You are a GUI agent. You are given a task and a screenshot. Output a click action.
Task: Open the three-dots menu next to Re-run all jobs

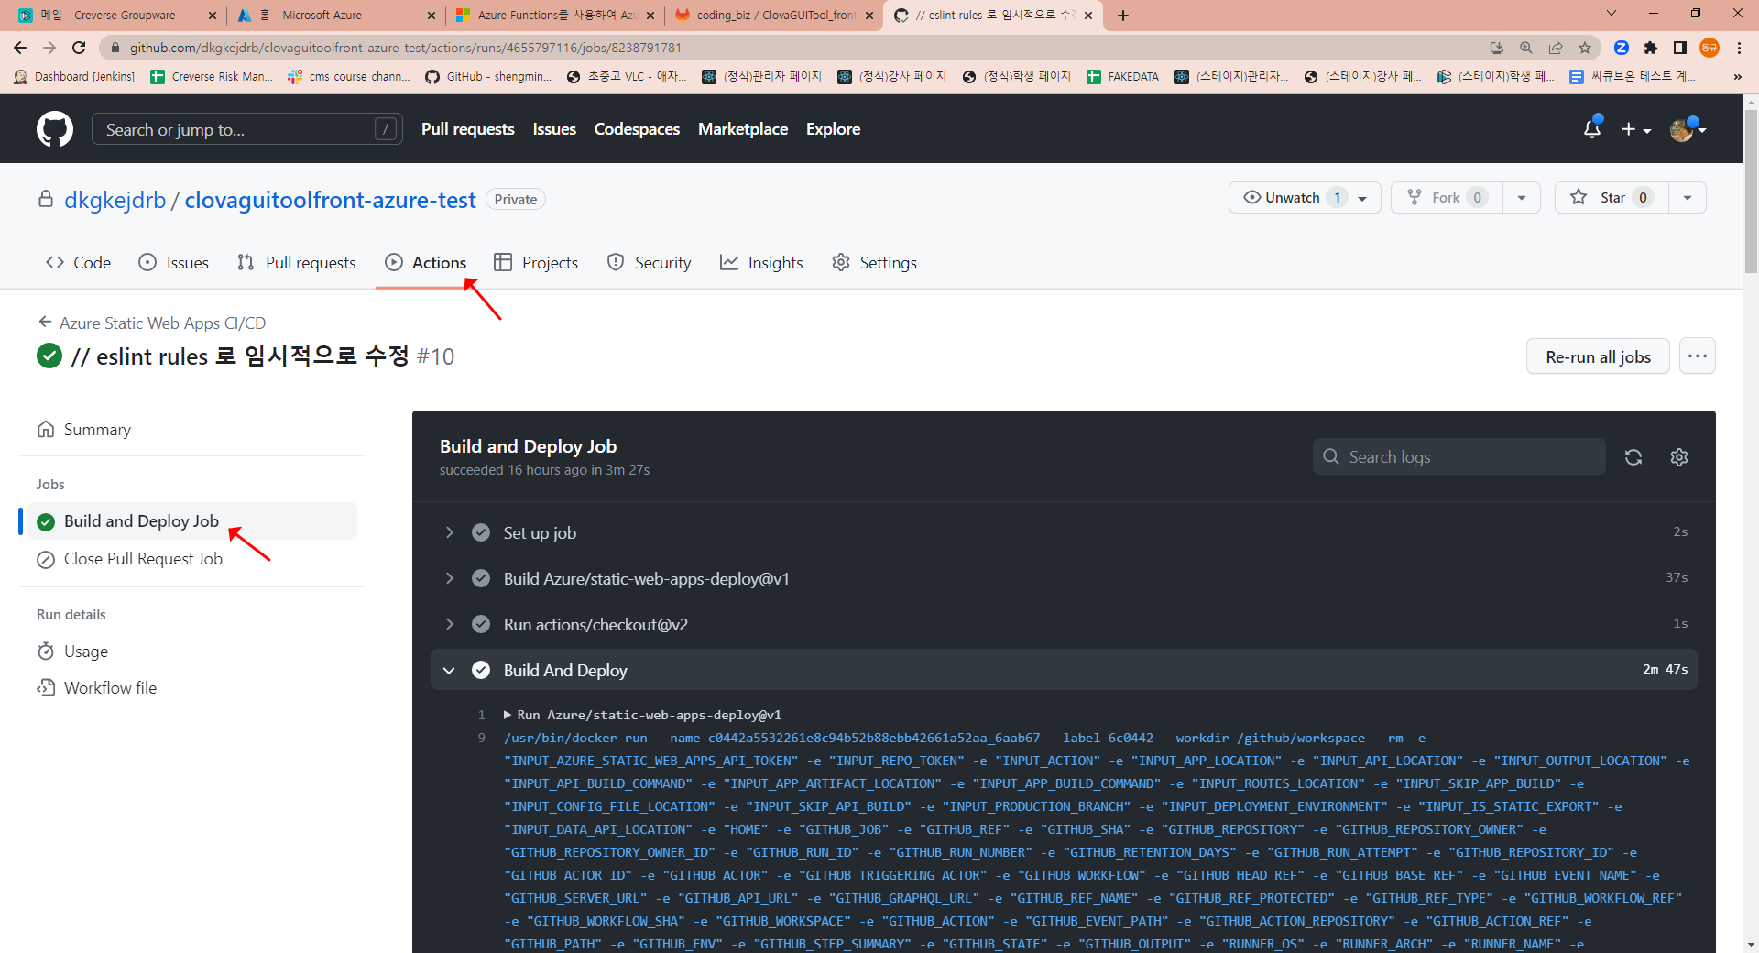(x=1697, y=356)
